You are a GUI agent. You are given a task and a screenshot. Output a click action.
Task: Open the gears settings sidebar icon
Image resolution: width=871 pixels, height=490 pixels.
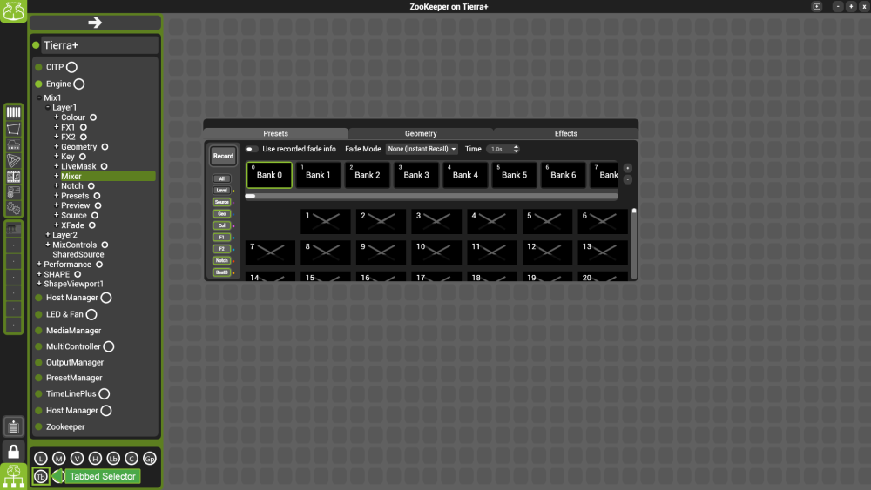pos(13,209)
